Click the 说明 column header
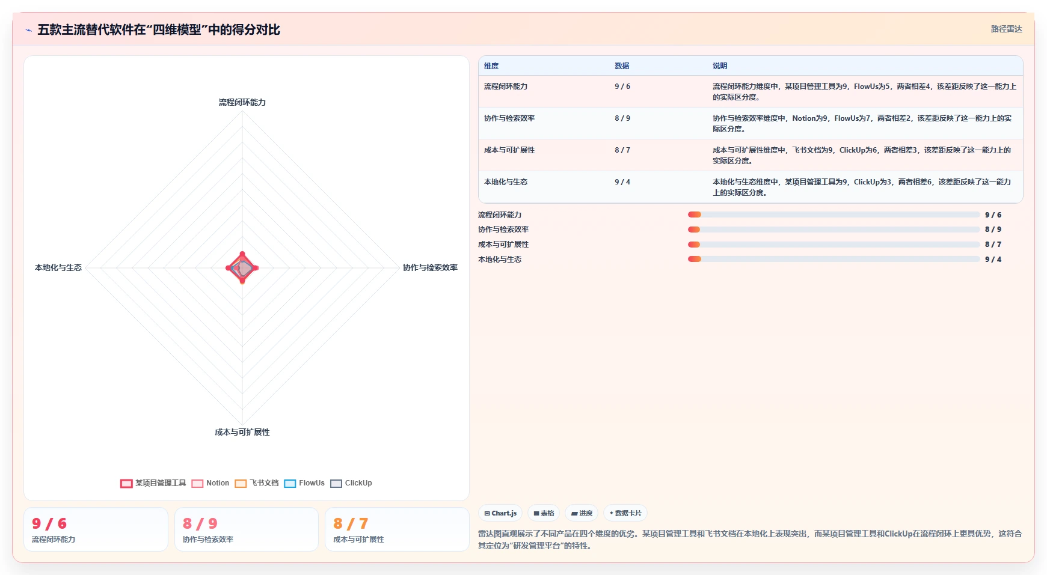 [x=720, y=66]
